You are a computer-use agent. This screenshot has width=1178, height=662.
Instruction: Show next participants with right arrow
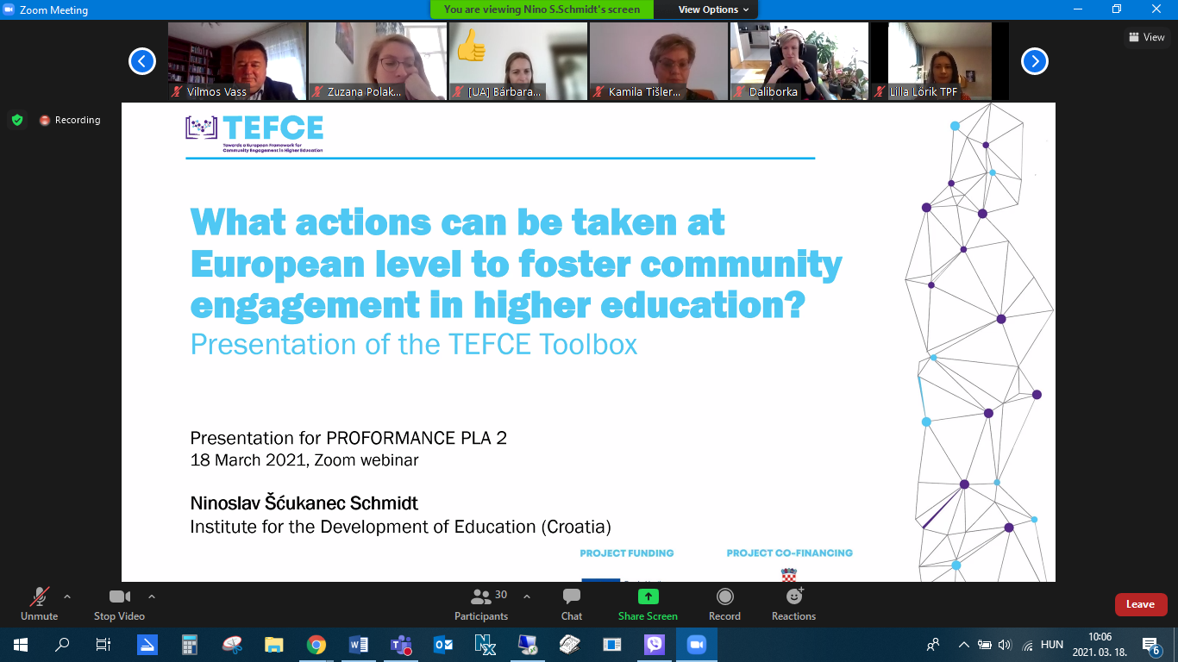1034,61
